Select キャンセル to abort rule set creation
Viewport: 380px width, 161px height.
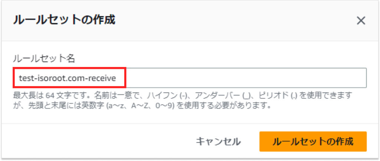218,141
